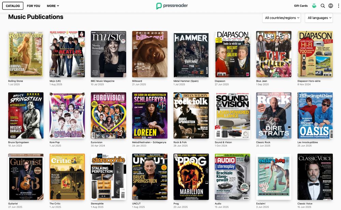The height and width of the screenshot is (210, 341).
Task: Select the Stereophile cover
Action: 108,177
